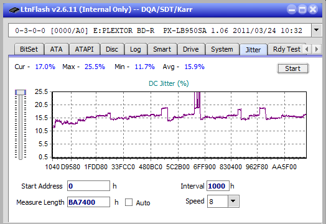Expand the drive selection dropdown
This screenshot has height=224, width=326.
point(317,30)
